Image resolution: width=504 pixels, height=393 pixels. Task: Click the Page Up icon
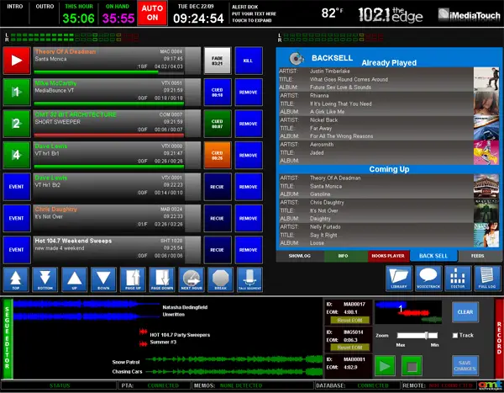[x=133, y=279]
